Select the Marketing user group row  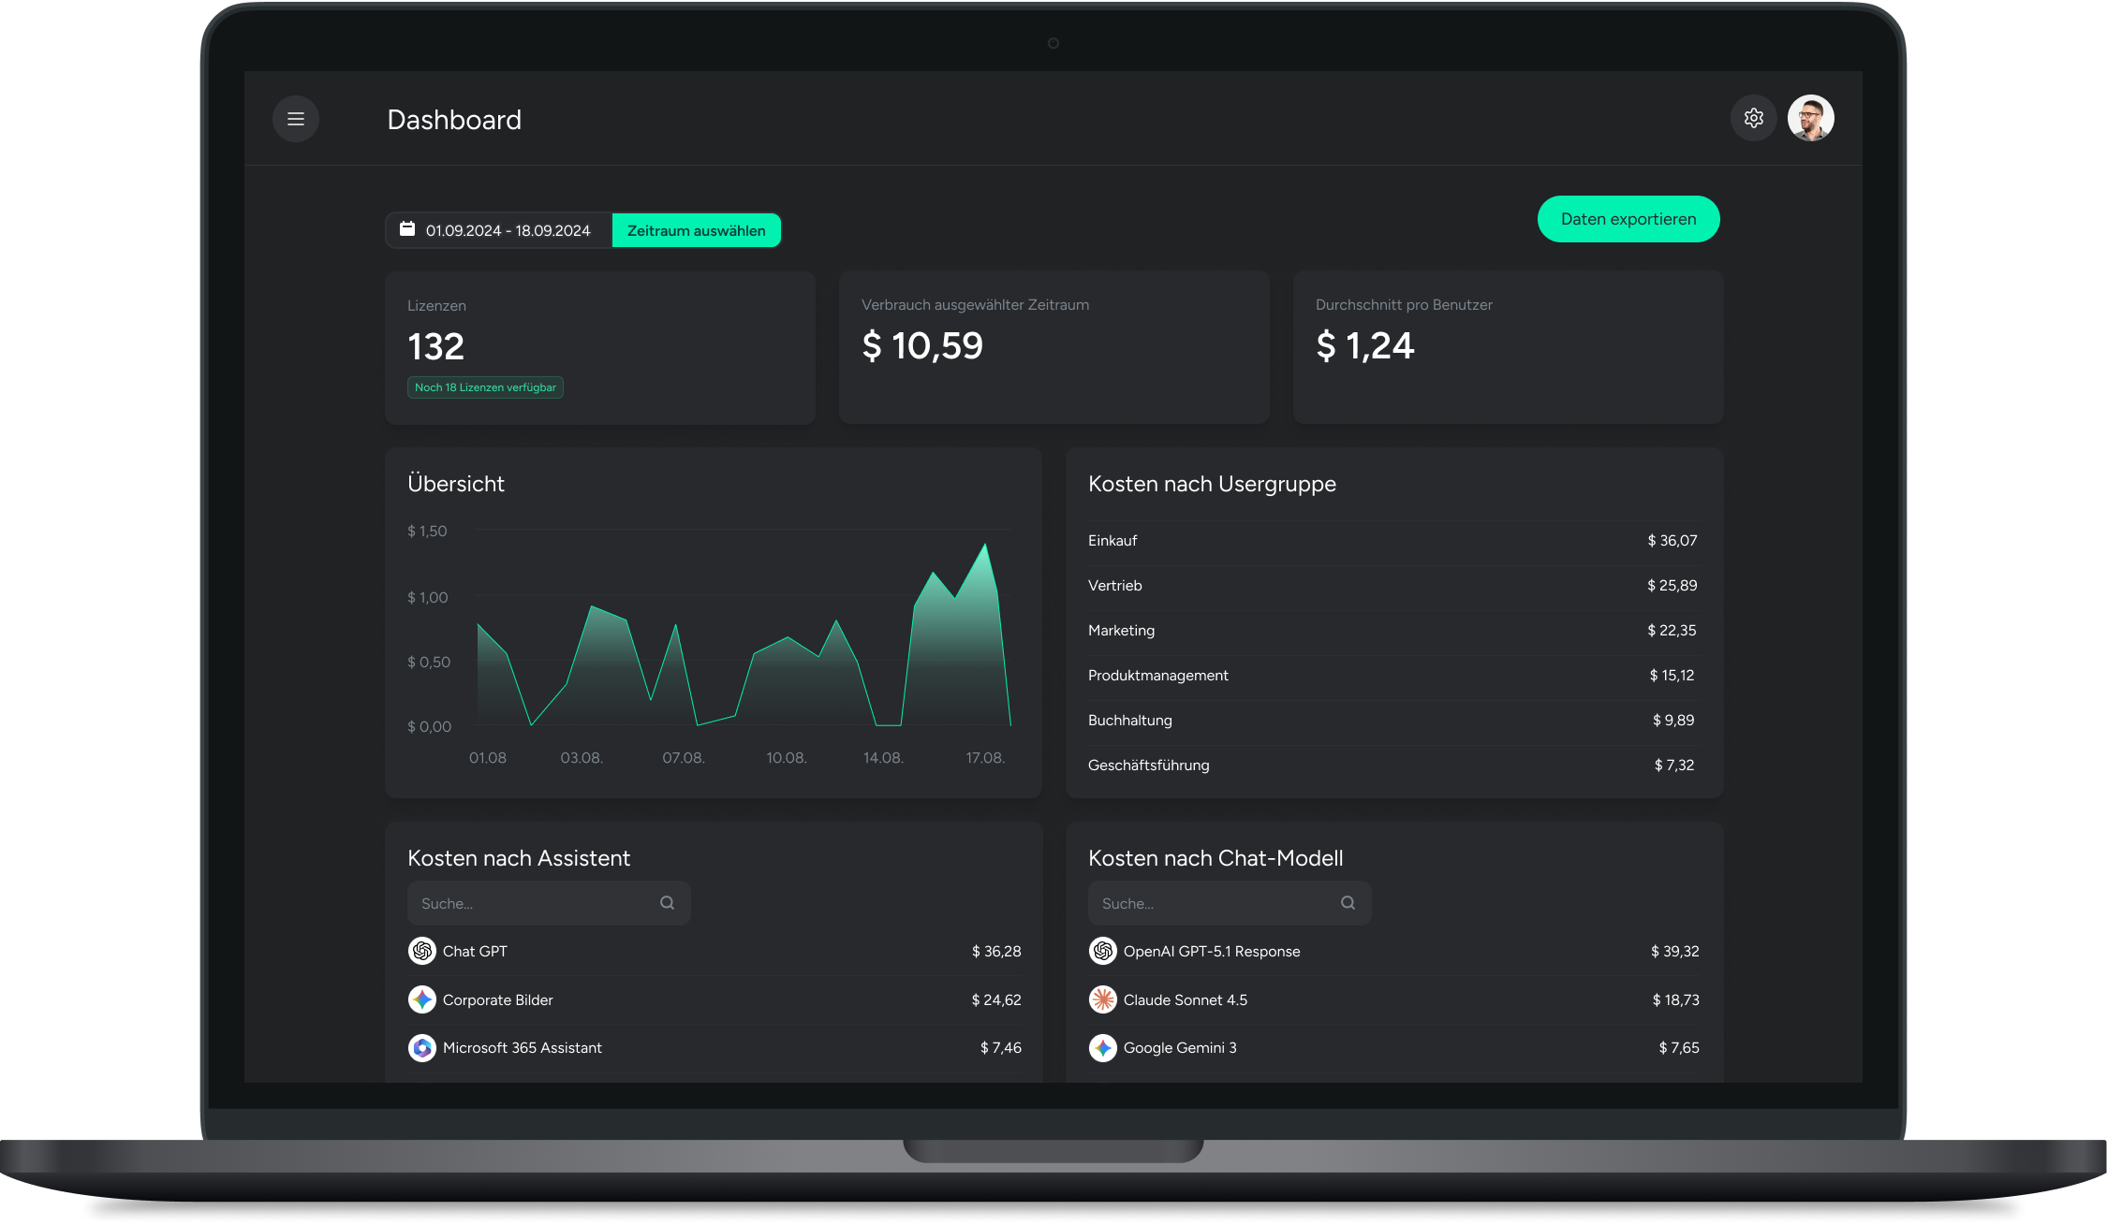[1392, 630]
